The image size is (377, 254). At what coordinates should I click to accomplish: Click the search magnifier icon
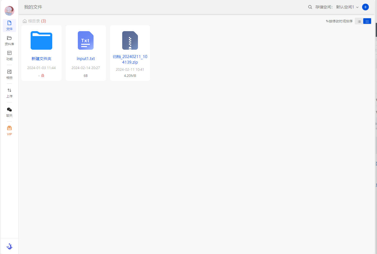[x=310, y=7]
